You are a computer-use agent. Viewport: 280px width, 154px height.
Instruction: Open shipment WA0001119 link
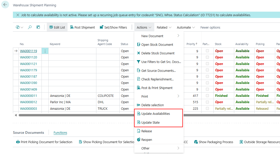(x=28, y=51)
